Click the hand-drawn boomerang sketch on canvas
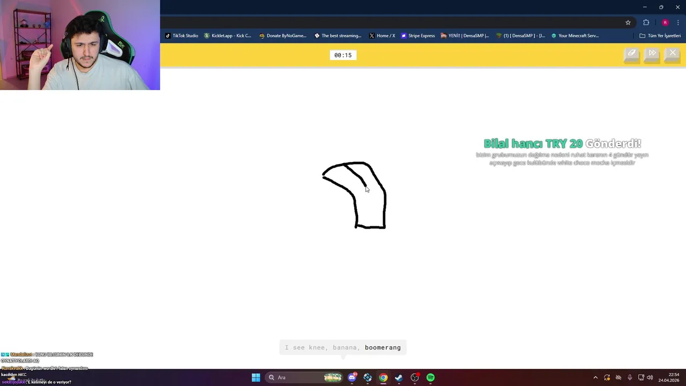This screenshot has height=386, width=686. click(x=354, y=195)
